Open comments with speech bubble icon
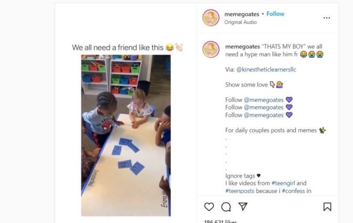 [x=226, y=207]
